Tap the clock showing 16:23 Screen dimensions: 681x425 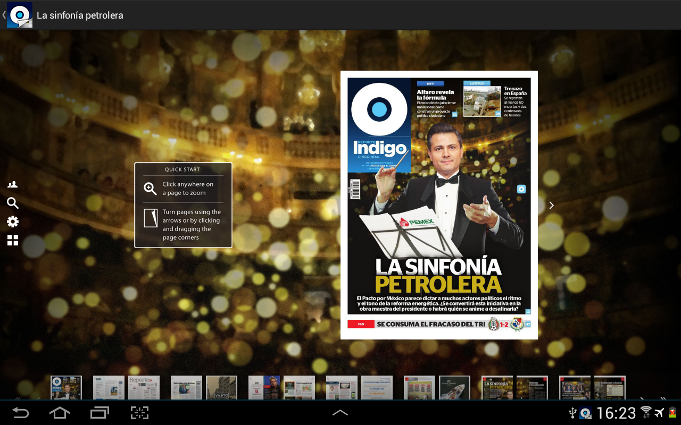pos(616,413)
